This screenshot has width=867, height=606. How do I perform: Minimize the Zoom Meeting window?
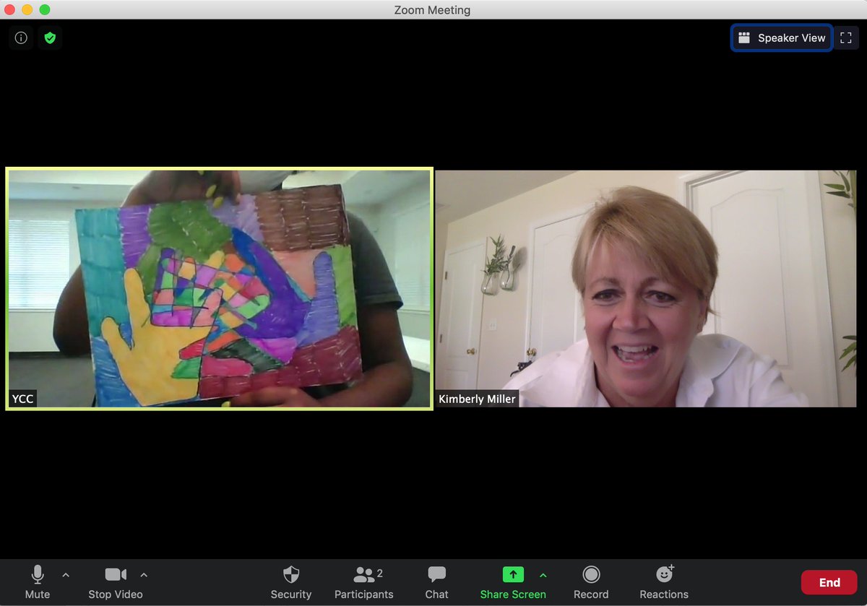[27, 9]
